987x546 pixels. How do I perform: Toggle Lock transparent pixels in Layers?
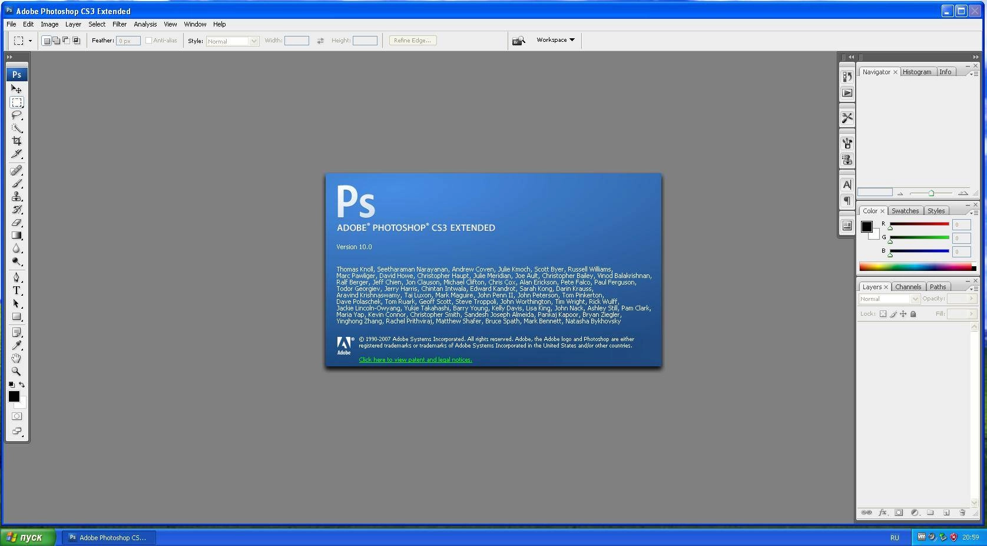[x=883, y=314]
